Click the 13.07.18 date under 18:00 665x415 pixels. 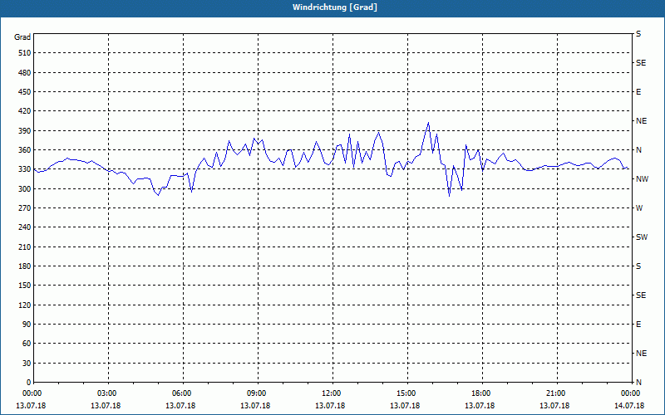pos(480,406)
